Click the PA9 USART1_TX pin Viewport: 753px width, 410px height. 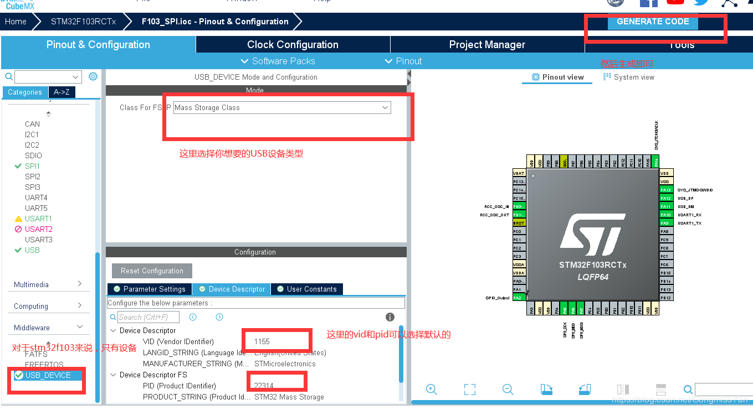pyautogui.click(x=666, y=223)
